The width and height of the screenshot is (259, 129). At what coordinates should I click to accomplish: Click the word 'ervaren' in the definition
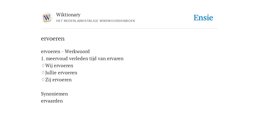point(115,59)
